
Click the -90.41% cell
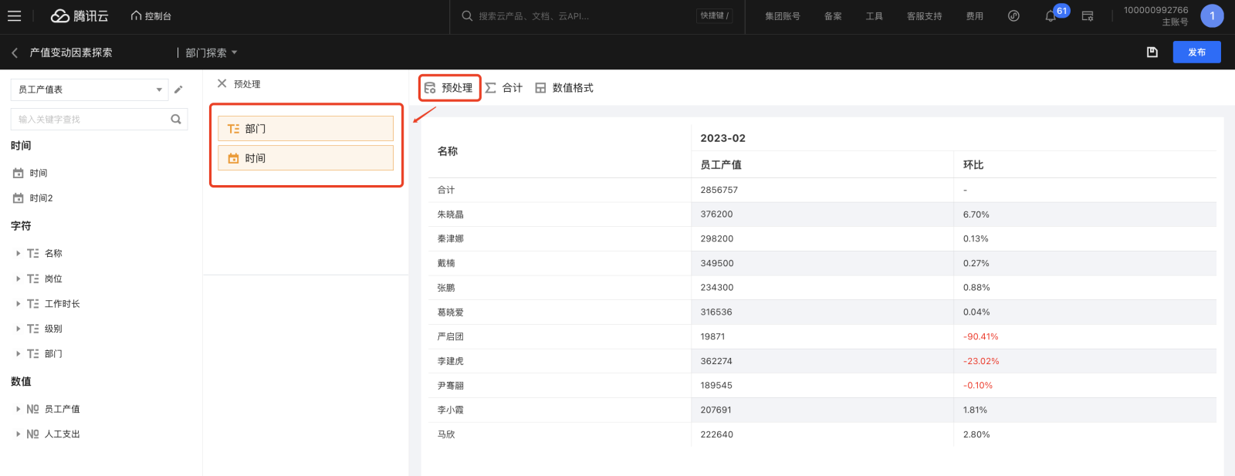pyautogui.click(x=981, y=336)
